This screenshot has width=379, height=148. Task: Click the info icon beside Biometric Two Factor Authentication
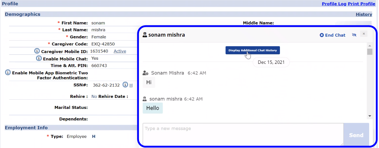coord(8,73)
